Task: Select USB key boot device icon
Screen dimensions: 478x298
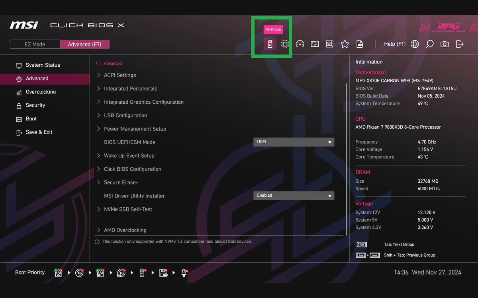Action: click(x=142, y=273)
